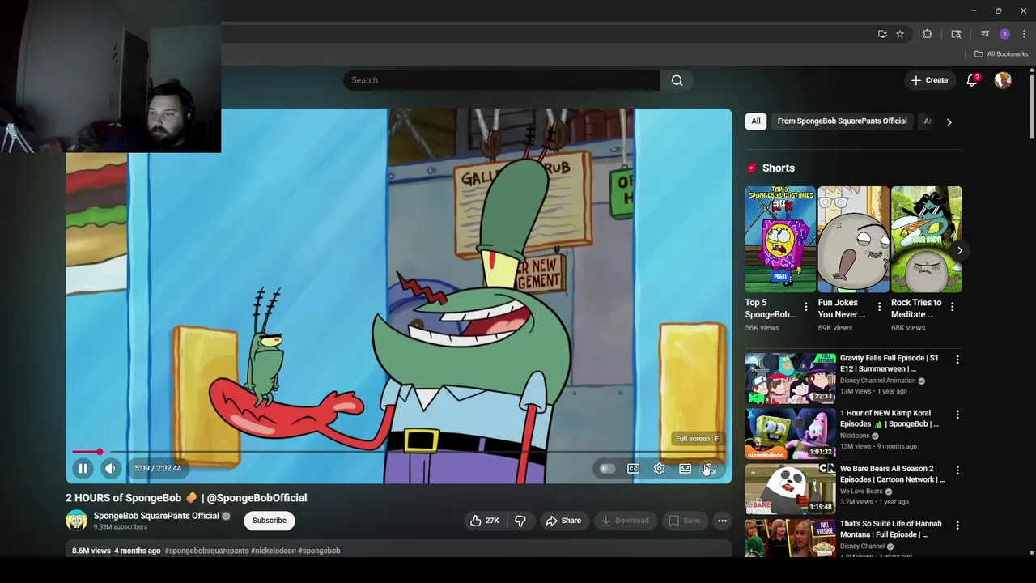Open options for We Bare Bears video
Screen dimensions: 1036x583
[x=957, y=470]
